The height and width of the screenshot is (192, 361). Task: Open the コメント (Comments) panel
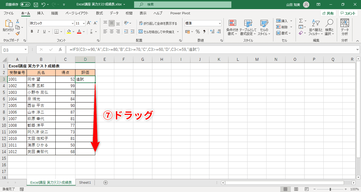click(x=348, y=13)
